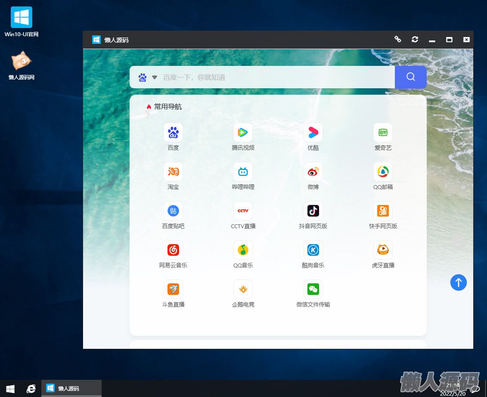Click the Taobao icon
The width and height of the screenshot is (487, 397).
click(173, 172)
